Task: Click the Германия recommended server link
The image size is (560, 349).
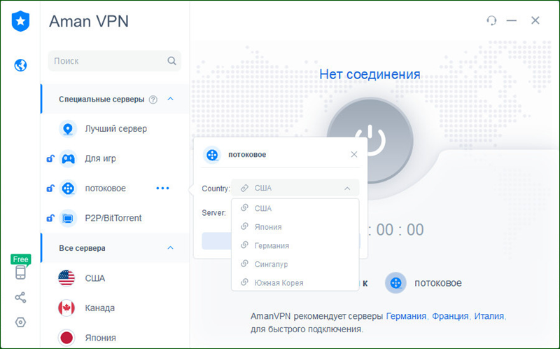Action: [407, 317]
